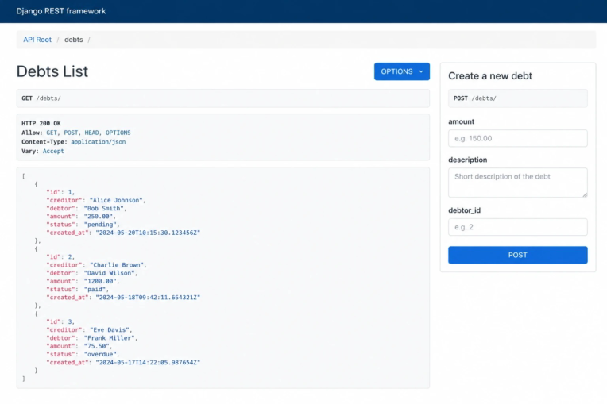Click the "Alice Johnson" creditor value
The image size is (607, 404).
116,200
